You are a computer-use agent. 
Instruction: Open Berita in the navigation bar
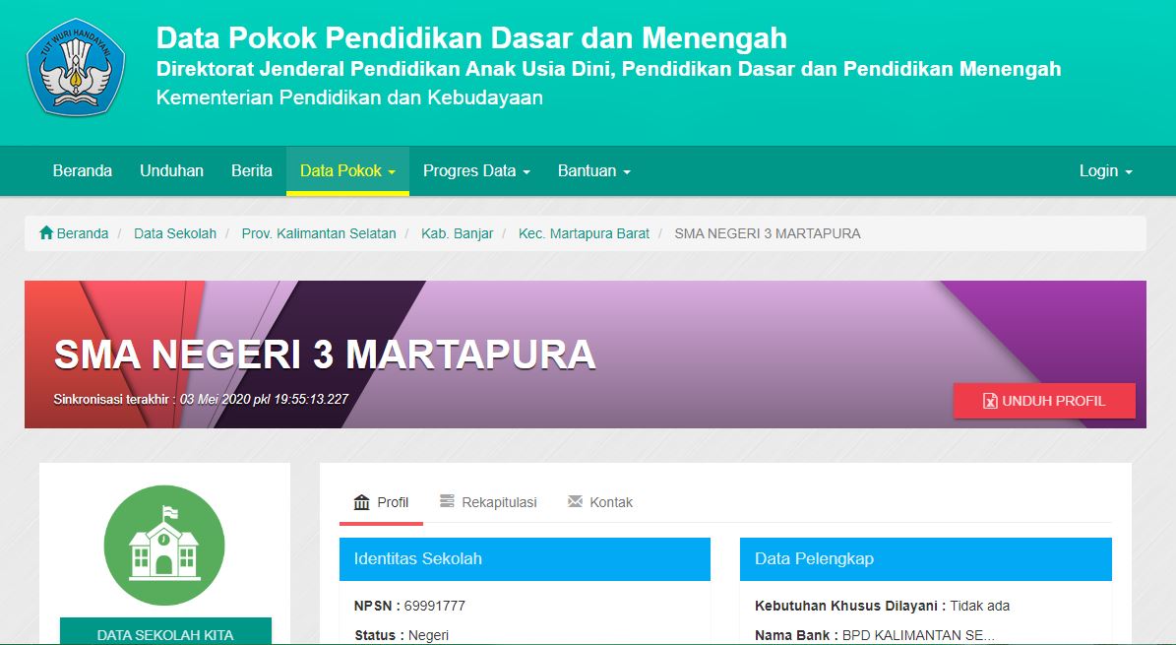(252, 170)
